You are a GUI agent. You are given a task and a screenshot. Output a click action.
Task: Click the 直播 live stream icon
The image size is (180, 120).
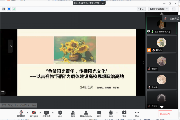124,112
